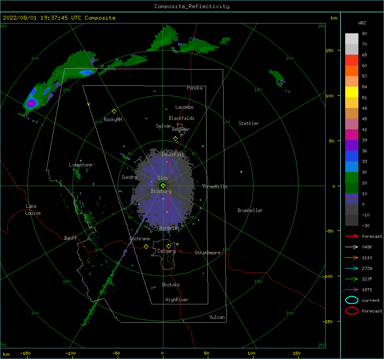Click the orange 111V arrow in the legend
This screenshot has width=384, height=359.
coord(352,257)
